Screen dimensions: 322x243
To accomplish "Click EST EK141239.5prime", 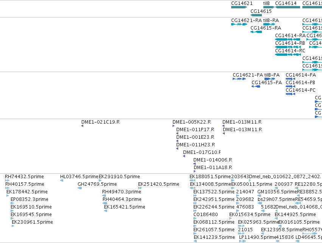I will (x=195, y=241).
